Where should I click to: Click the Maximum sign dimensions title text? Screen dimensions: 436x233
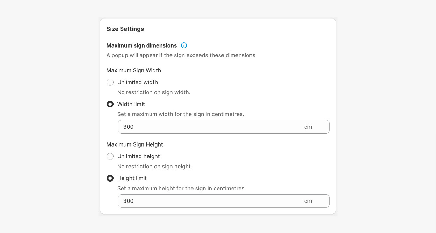[x=141, y=45]
